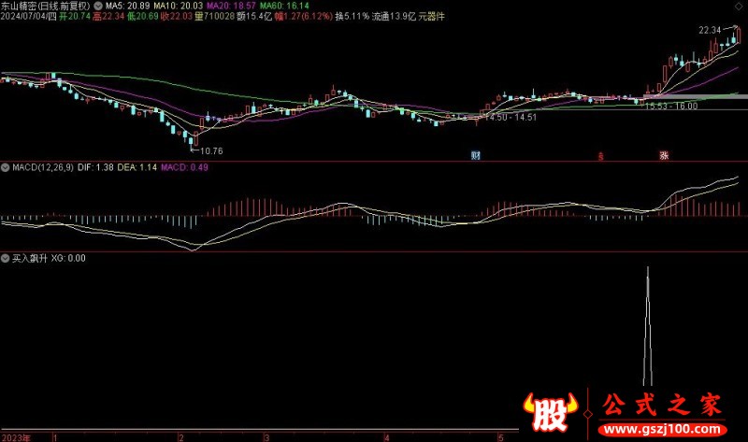Click the sector label 元器件
Viewport: 748px width, 442px height.
tap(431, 16)
